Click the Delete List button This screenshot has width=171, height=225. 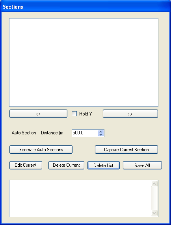click(x=104, y=165)
